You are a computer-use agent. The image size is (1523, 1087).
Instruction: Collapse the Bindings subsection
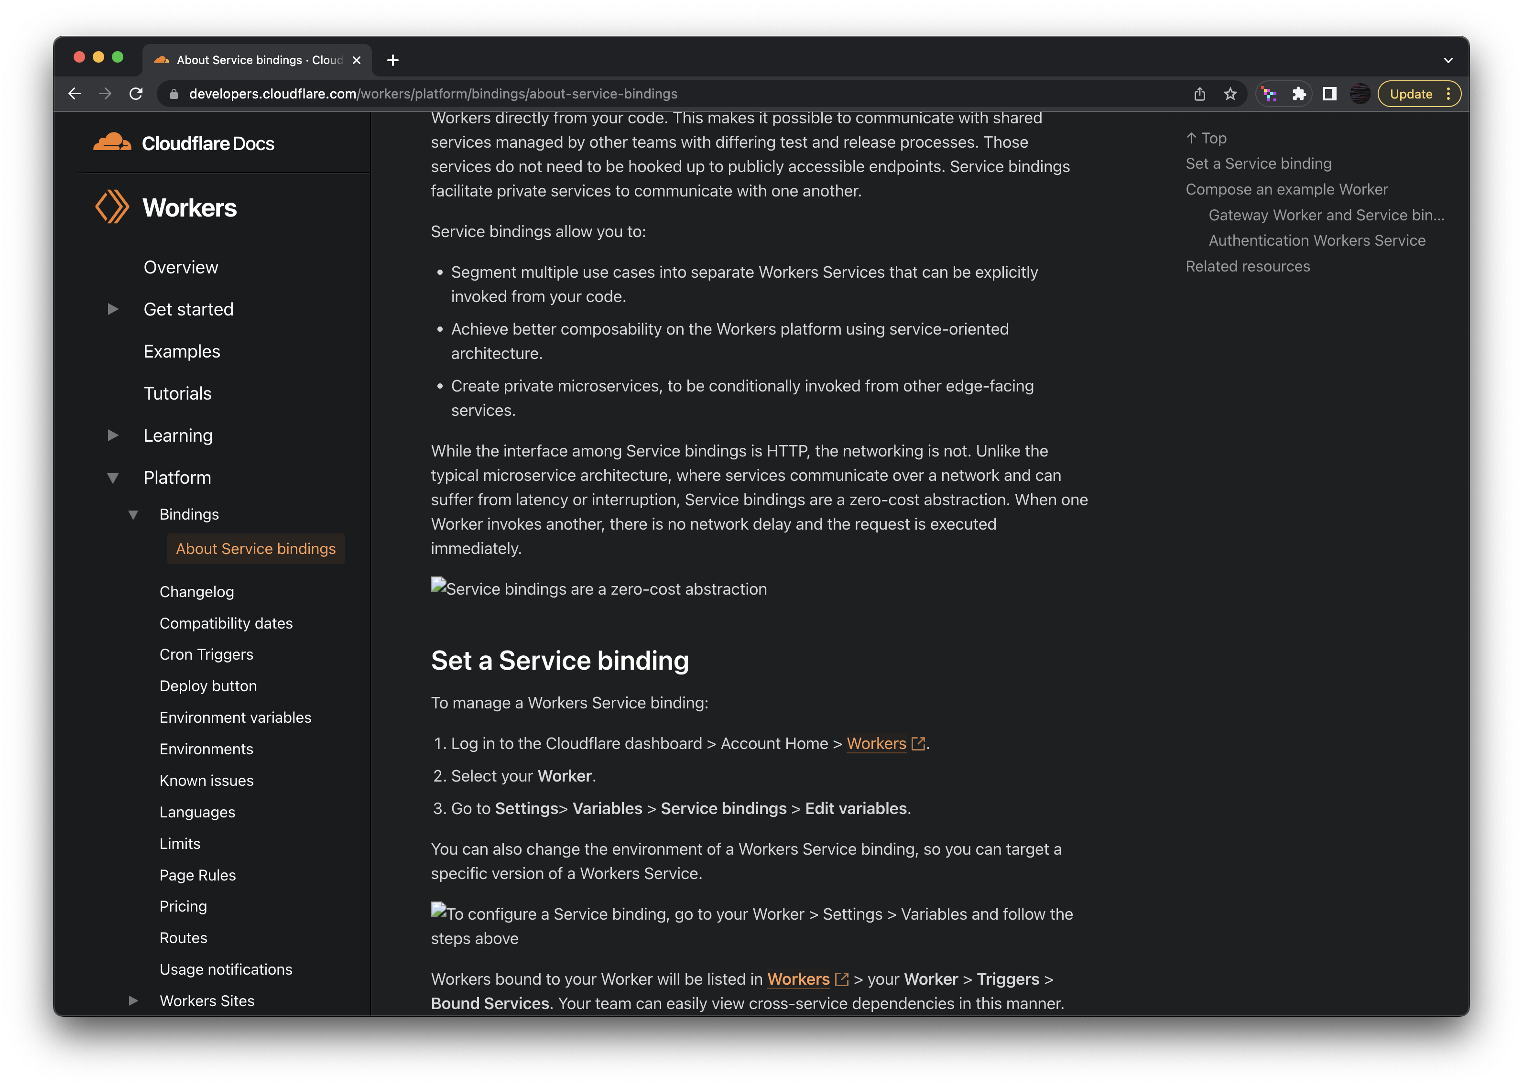coord(134,514)
